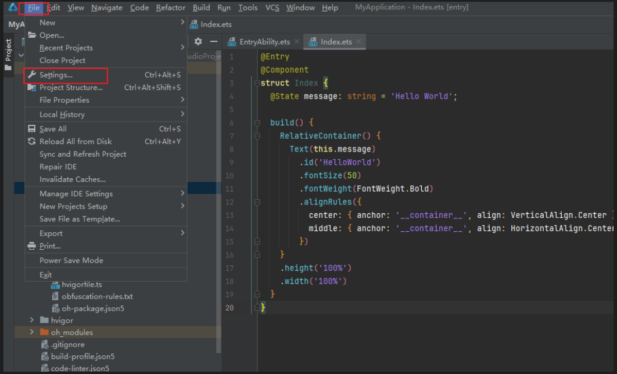This screenshot has width=617, height=374.
Task: Expand the Recent Projects submenu
Action: click(106, 48)
